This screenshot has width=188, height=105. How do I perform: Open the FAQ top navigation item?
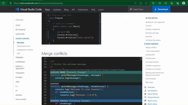coord(93,10)
